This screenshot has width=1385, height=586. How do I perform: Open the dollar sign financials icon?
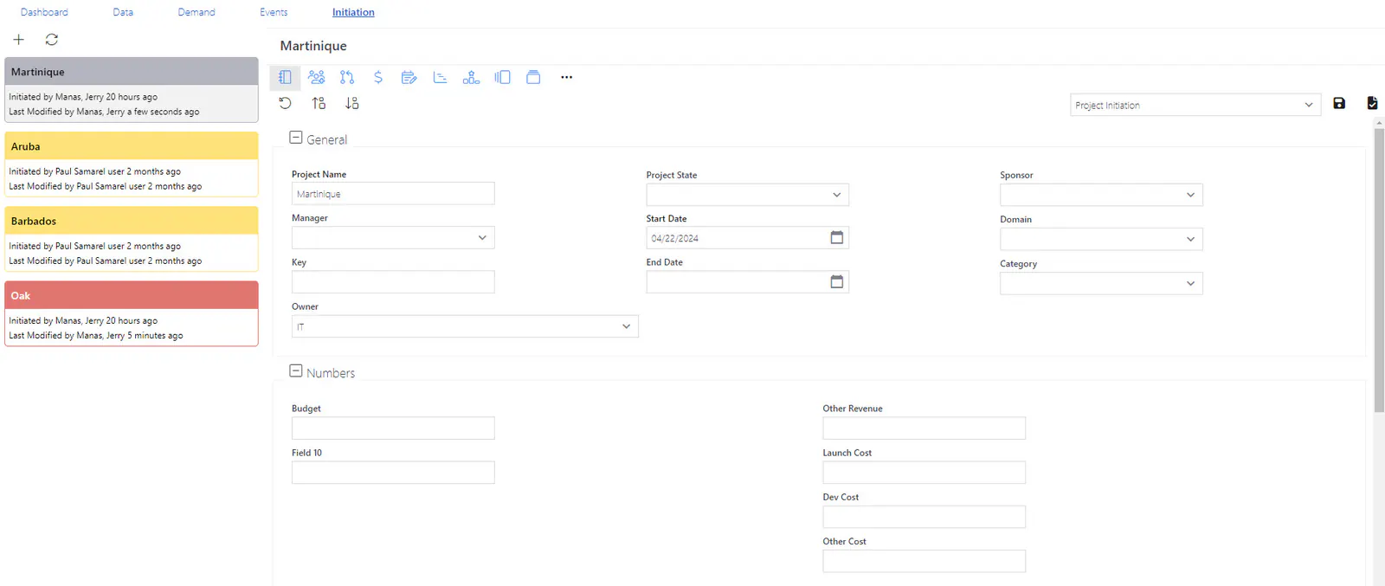(x=378, y=77)
